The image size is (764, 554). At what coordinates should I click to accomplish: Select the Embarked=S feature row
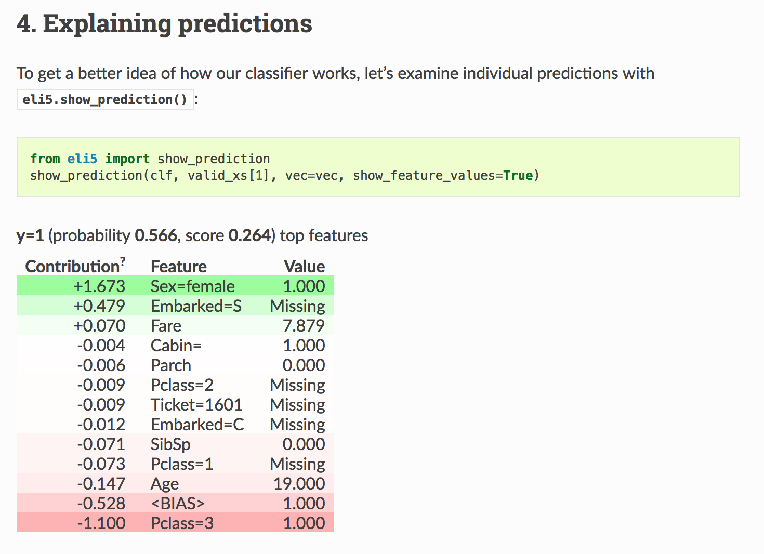click(175, 306)
